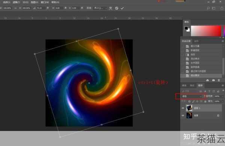This screenshot has width=225, height=146.
Task: Open the 选择(S) menu
Action: [7, 2]
